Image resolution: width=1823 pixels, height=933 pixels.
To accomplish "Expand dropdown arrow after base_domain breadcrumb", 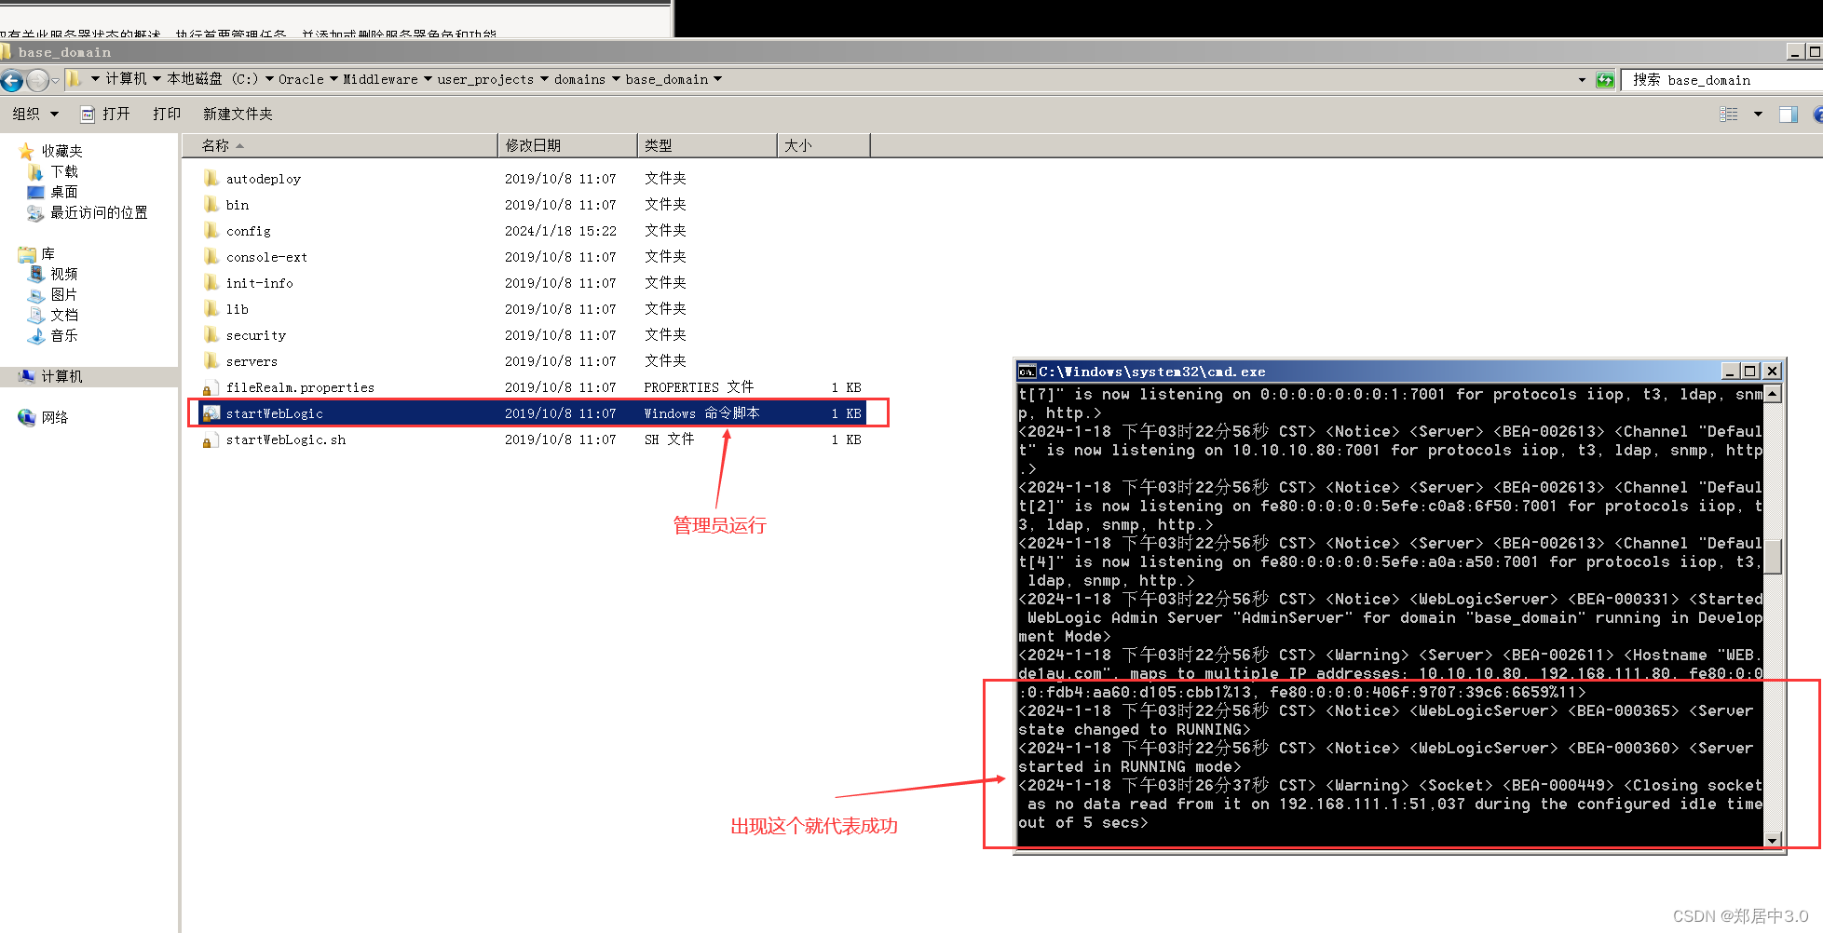I will click(x=717, y=79).
